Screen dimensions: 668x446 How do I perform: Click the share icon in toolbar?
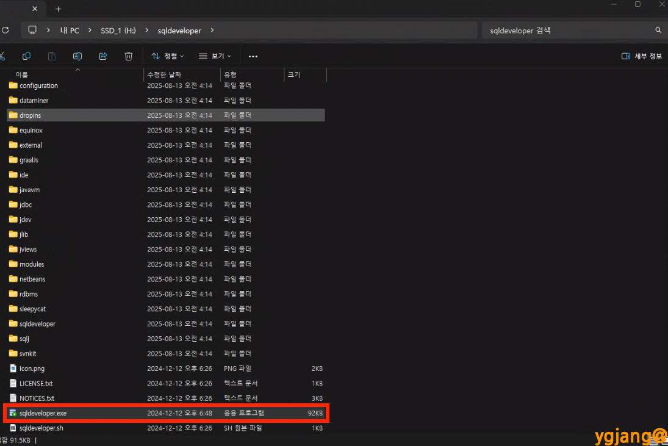coord(103,56)
